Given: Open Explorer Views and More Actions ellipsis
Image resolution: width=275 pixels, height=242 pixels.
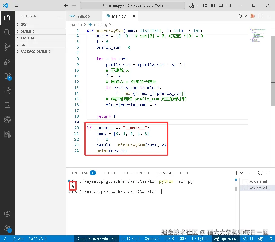Looking at the screenshot, I should pyautogui.click(x=59, y=16).
